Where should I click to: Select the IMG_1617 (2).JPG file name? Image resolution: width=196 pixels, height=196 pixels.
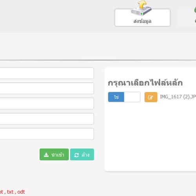[x=178, y=97]
